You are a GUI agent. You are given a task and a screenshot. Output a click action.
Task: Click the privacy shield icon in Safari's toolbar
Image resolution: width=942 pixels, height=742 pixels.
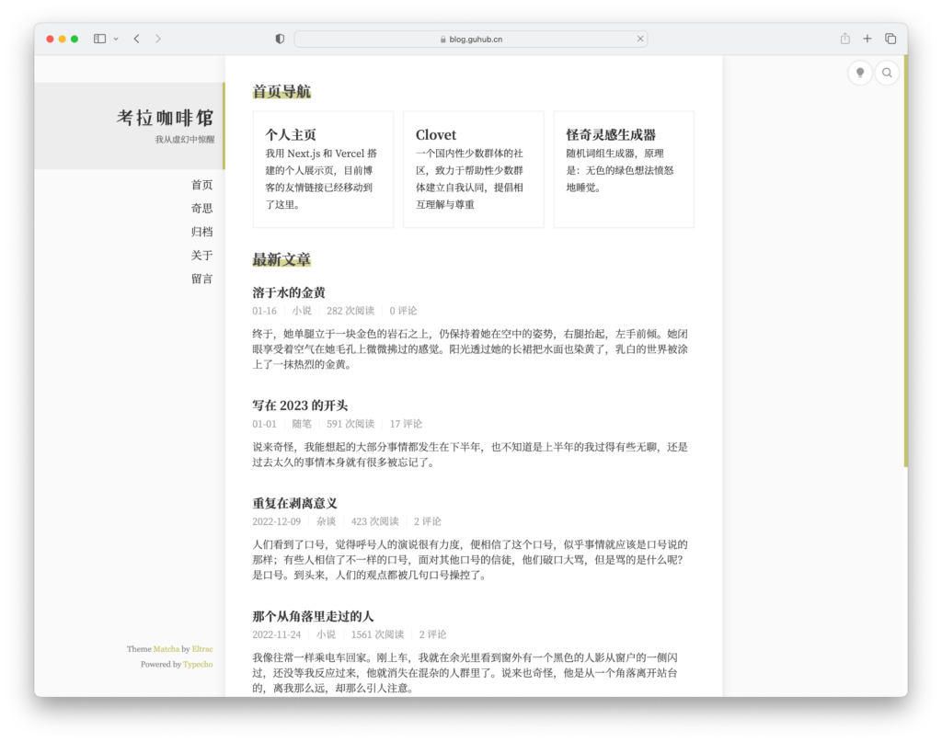pos(279,39)
